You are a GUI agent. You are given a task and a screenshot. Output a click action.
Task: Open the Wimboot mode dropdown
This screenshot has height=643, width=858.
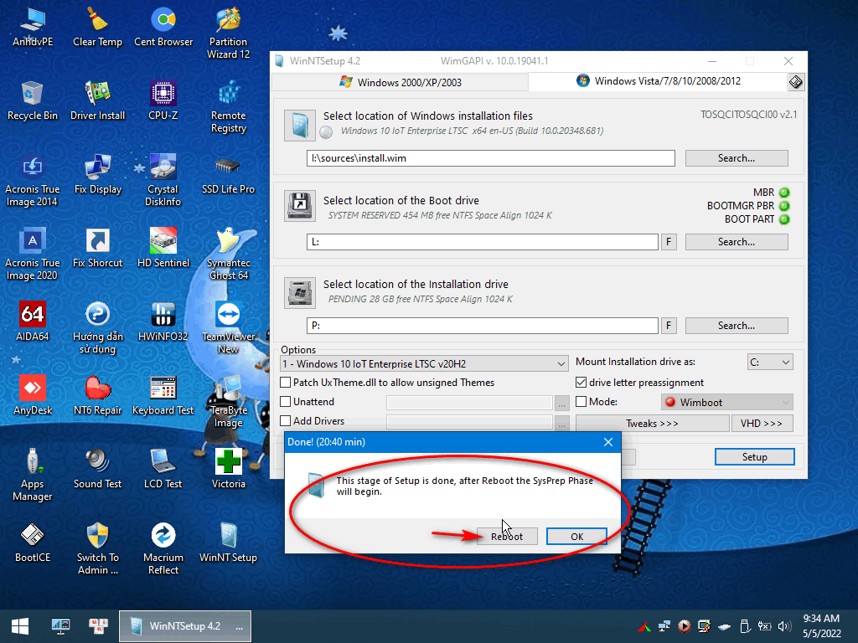click(726, 403)
